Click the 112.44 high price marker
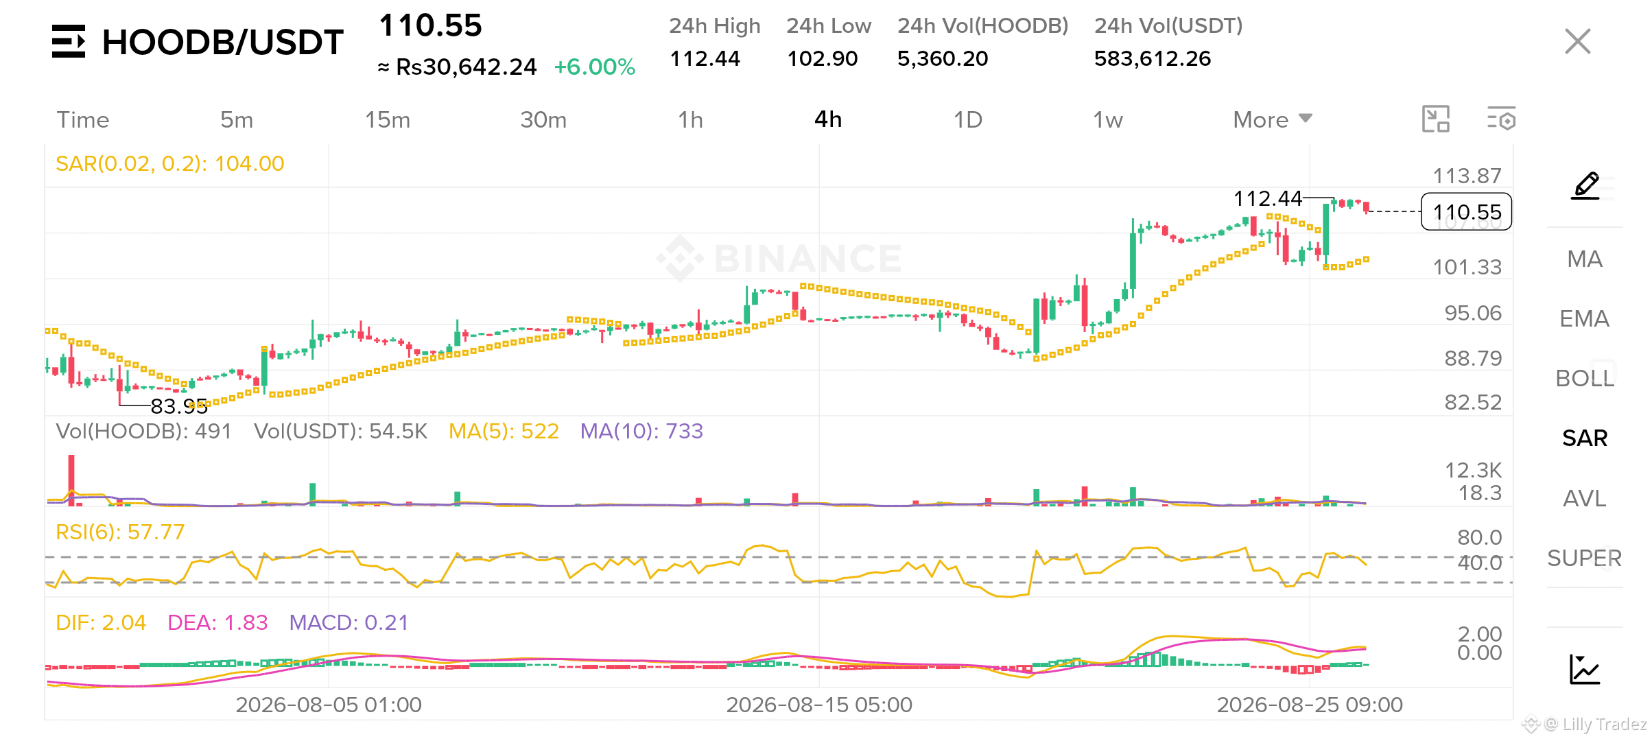This screenshot has width=1652, height=741. pyautogui.click(x=1267, y=199)
